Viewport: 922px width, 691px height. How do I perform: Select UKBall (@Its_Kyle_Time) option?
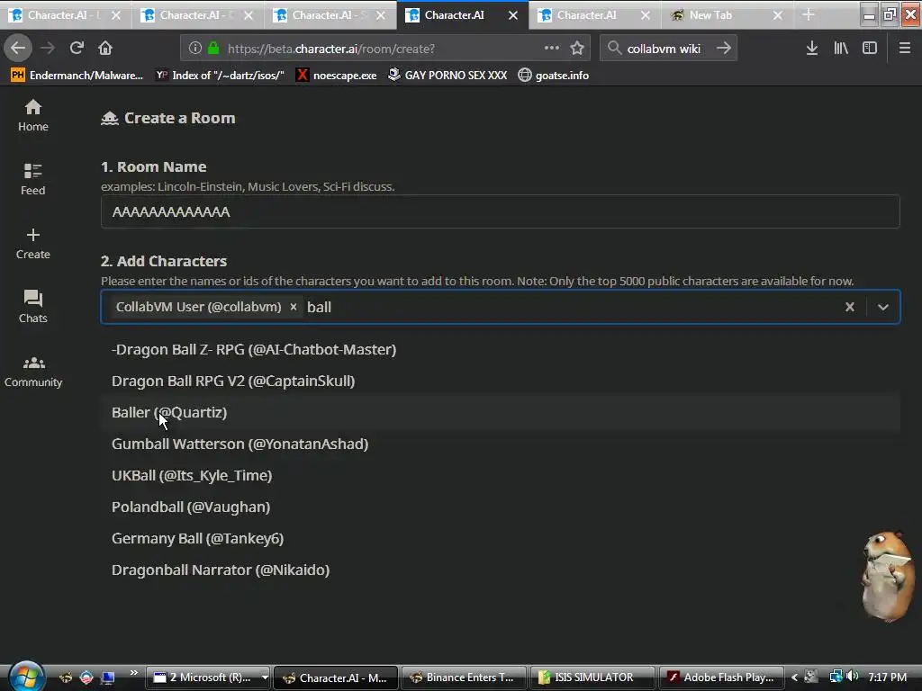[500, 475]
